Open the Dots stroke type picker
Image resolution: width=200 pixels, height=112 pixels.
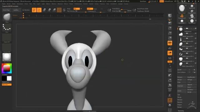[x=7, y=28]
